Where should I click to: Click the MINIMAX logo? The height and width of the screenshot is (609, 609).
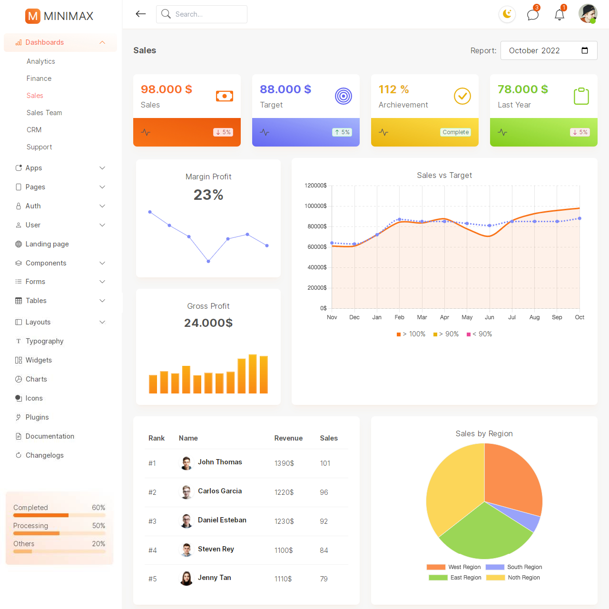pos(59,16)
